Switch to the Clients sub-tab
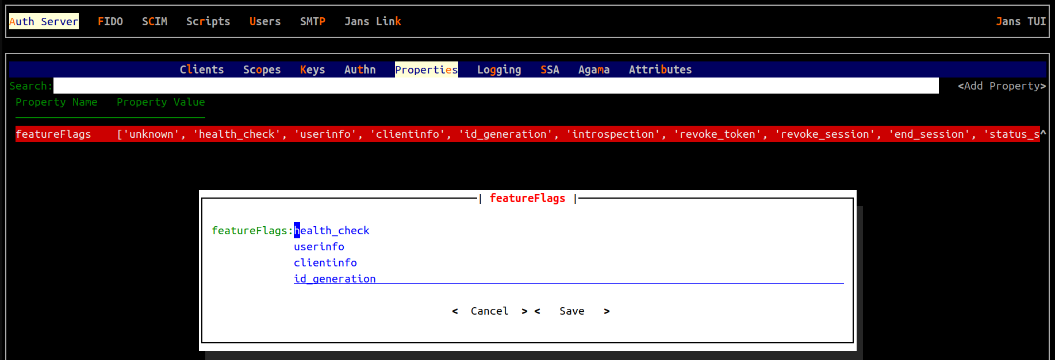 click(201, 70)
